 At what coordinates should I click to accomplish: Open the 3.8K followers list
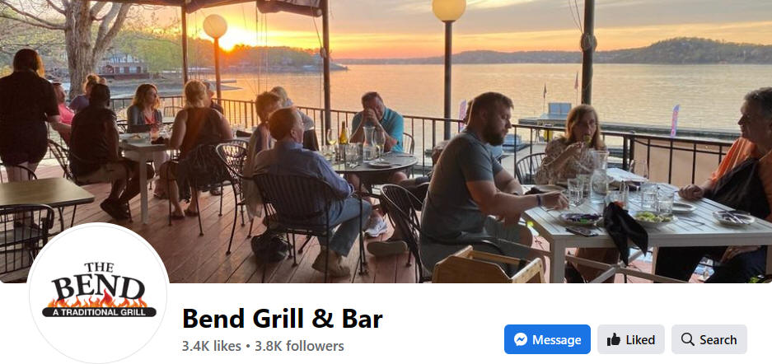[x=299, y=346]
